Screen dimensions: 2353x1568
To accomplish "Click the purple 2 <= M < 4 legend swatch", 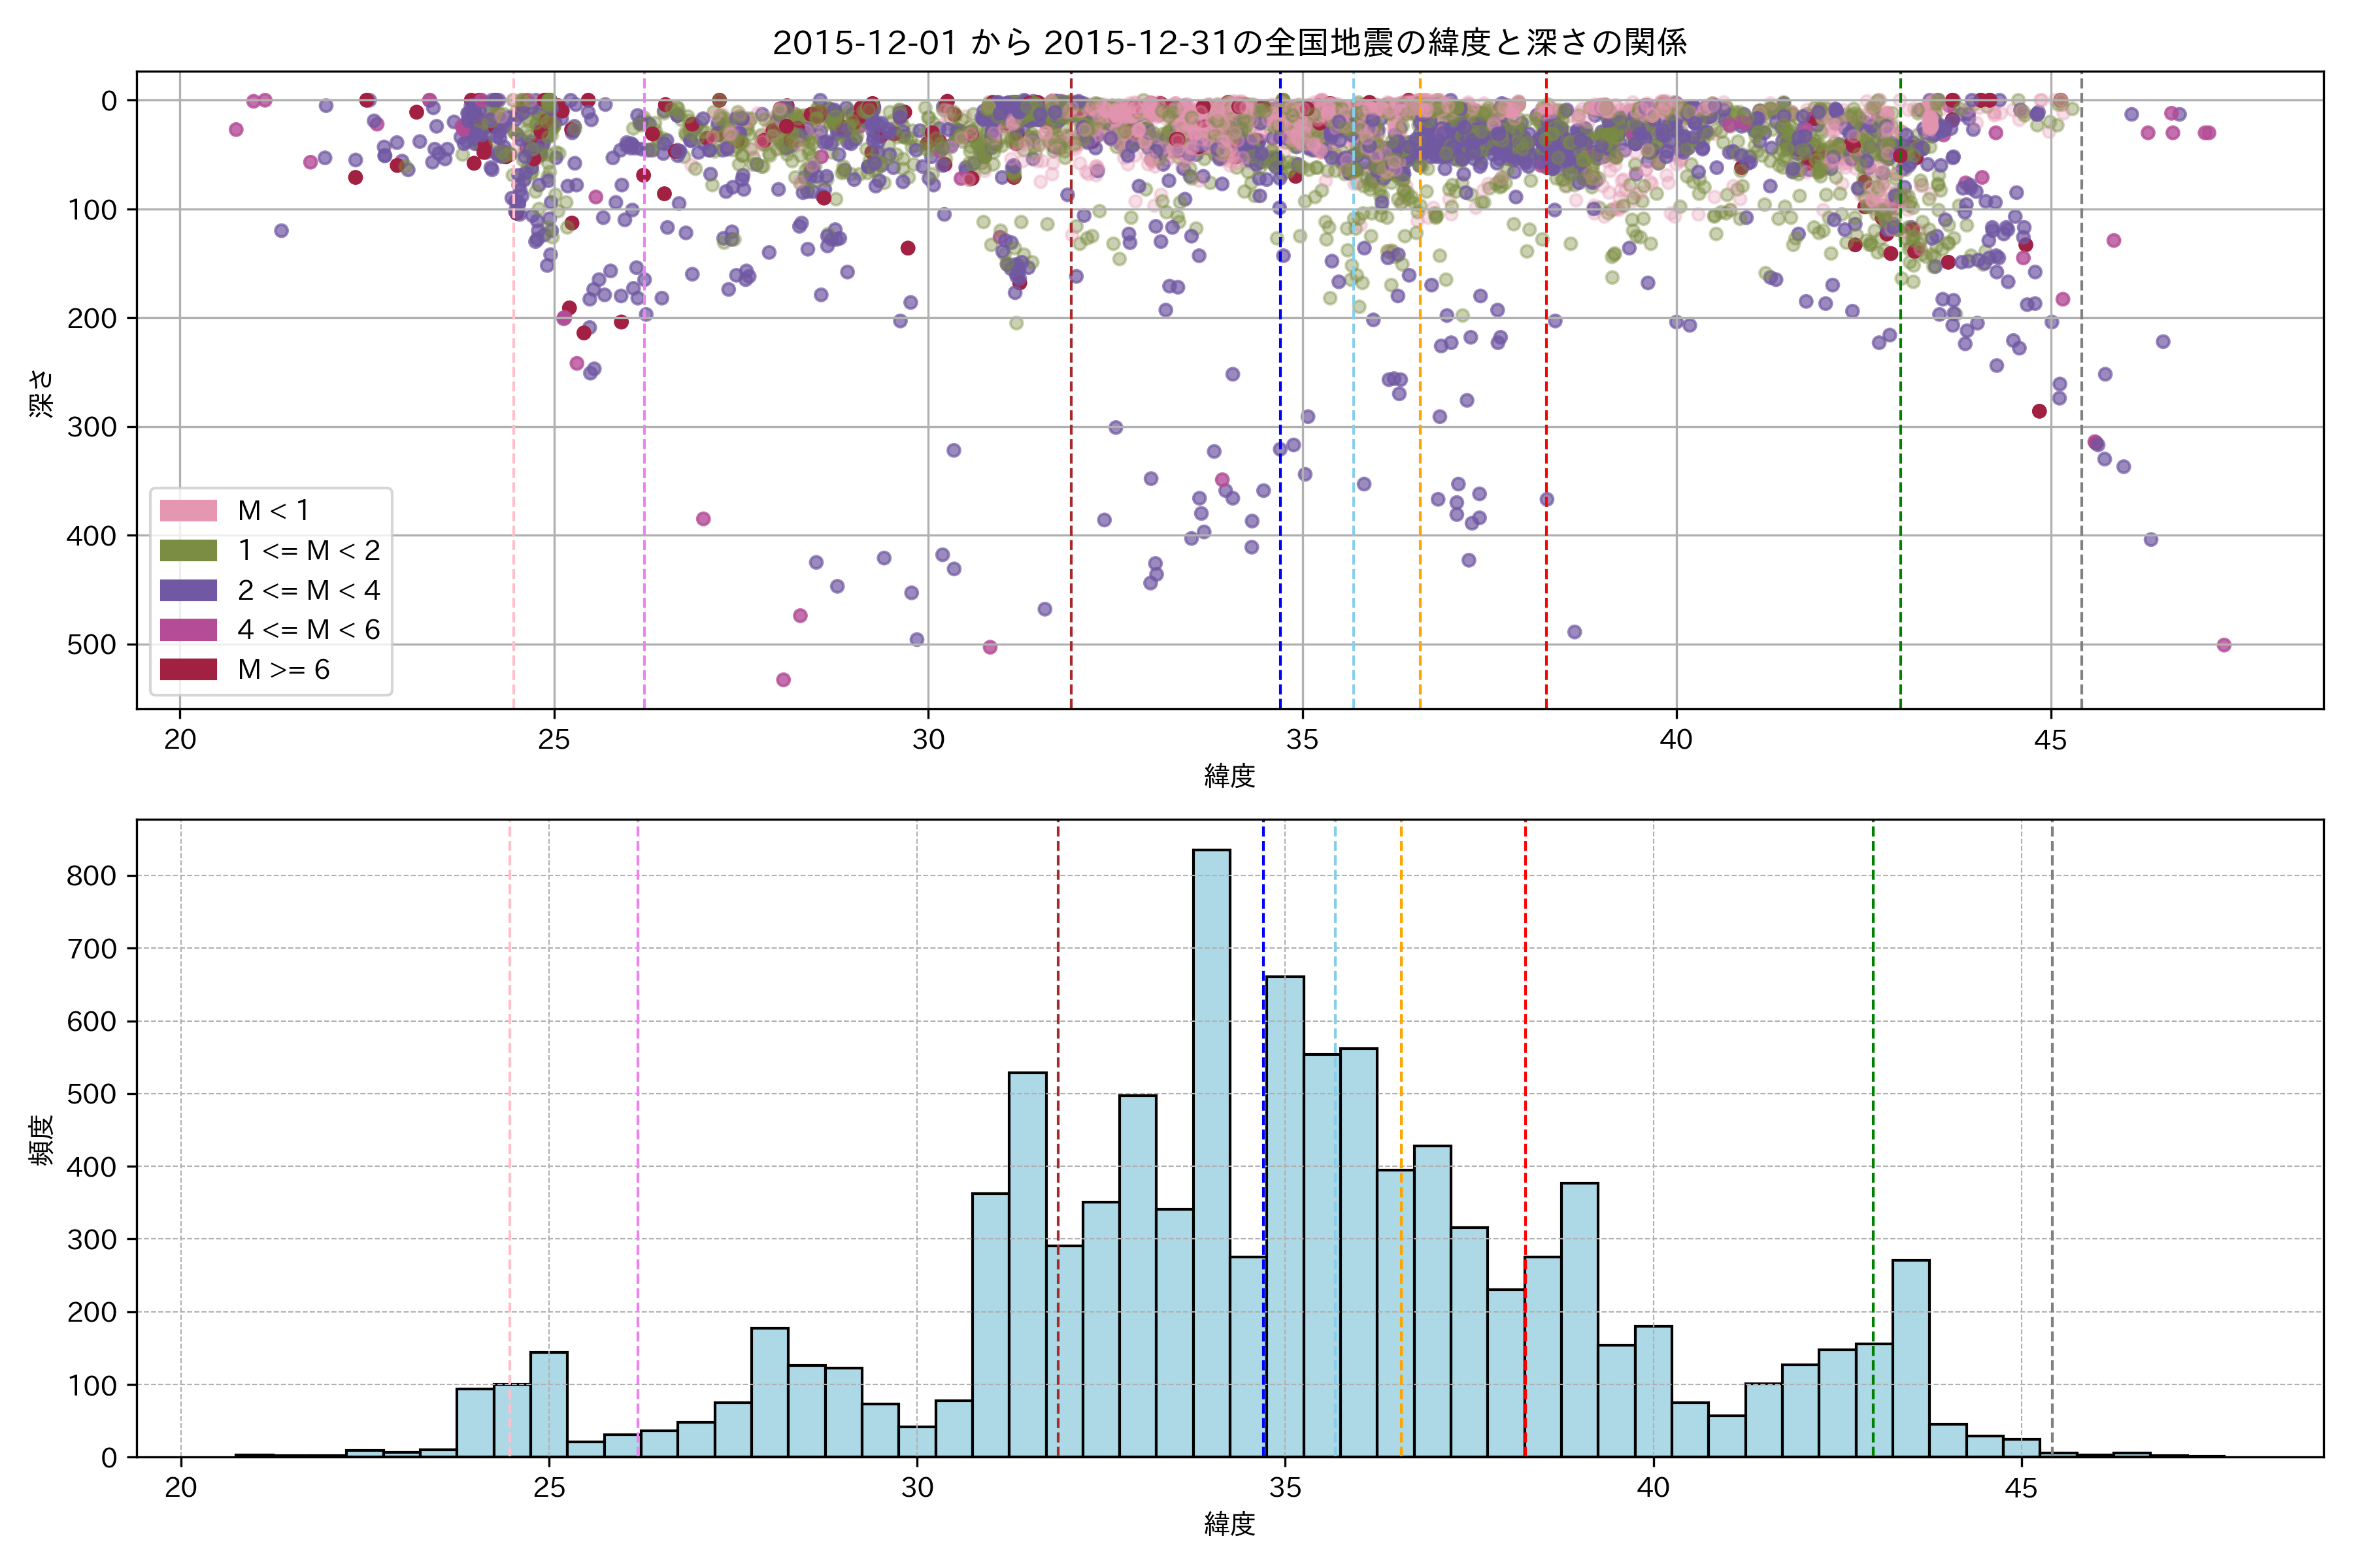I will click(188, 590).
